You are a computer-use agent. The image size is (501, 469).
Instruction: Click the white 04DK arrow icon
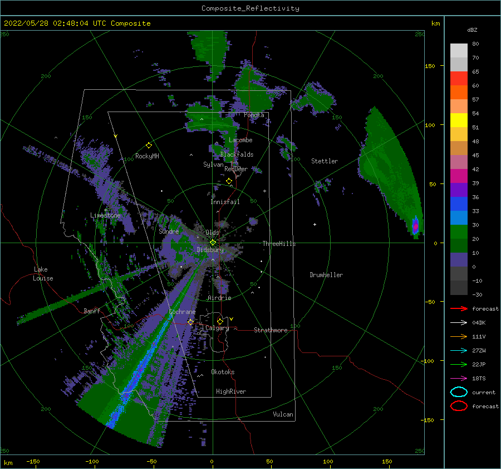[459, 323]
